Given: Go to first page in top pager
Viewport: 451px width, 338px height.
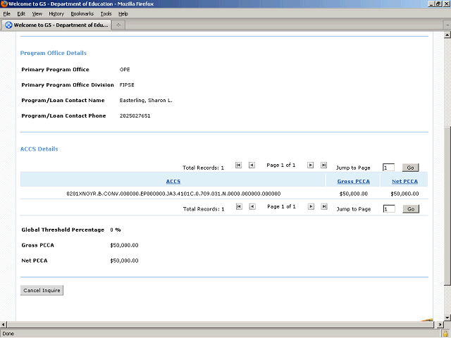Looking at the screenshot, I should (x=238, y=165).
